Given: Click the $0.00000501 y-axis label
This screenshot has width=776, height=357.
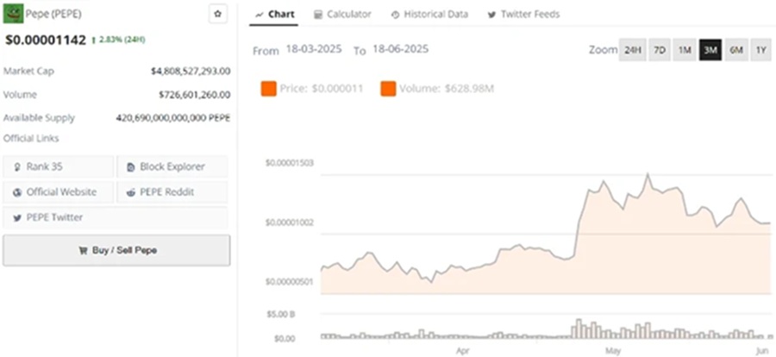Looking at the screenshot, I should (x=290, y=282).
